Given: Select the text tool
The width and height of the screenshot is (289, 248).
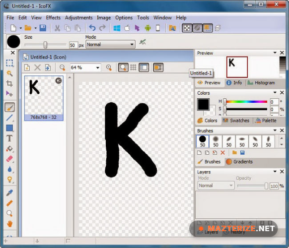Looking at the screenshot, I should 9,138.
